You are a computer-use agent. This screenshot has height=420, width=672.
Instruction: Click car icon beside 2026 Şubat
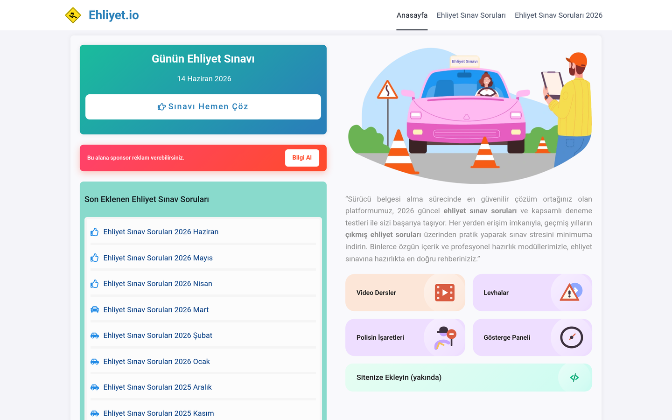[95, 336]
